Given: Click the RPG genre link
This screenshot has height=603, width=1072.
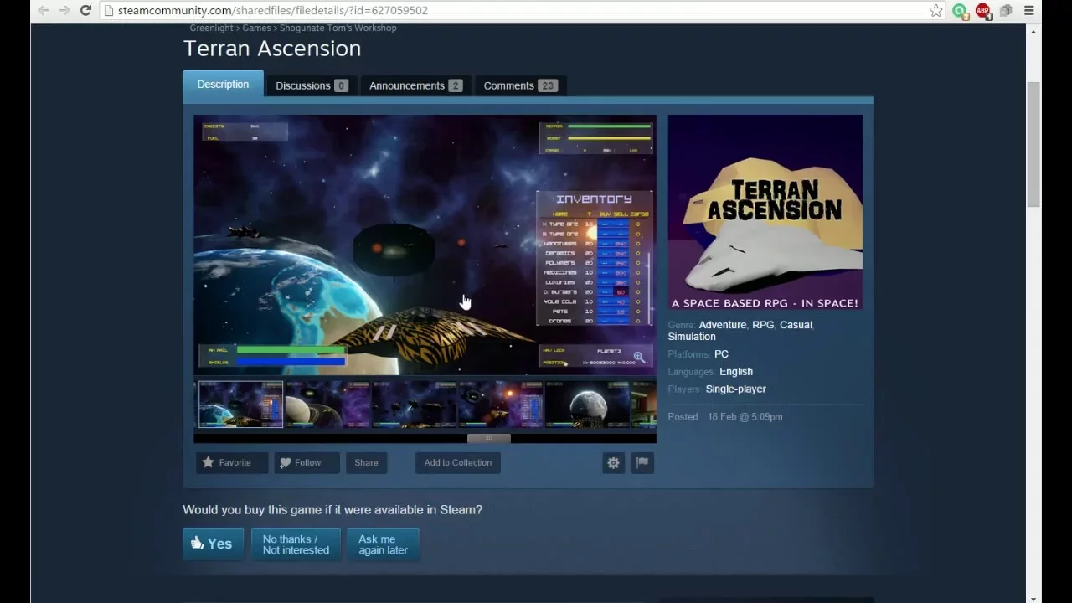Looking at the screenshot, I should [763, 325].
